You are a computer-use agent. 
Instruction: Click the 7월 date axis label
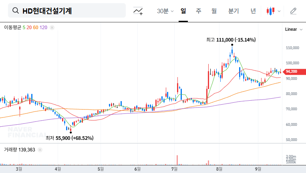click(x=174, y=169)
